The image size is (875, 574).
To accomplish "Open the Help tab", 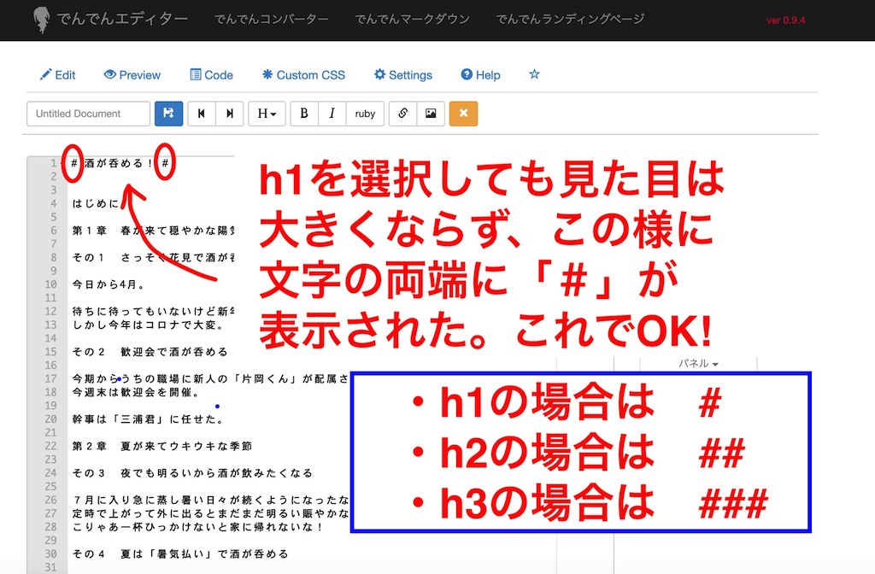I will click(x=480, y=75).
